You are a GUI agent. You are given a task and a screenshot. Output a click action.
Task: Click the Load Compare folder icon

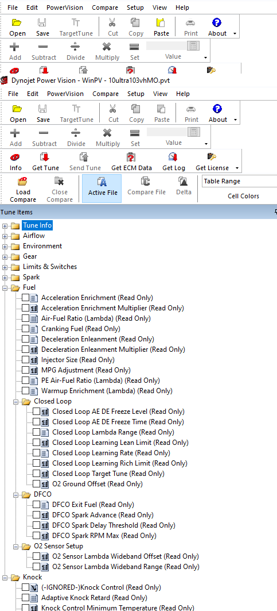point(23,181)
